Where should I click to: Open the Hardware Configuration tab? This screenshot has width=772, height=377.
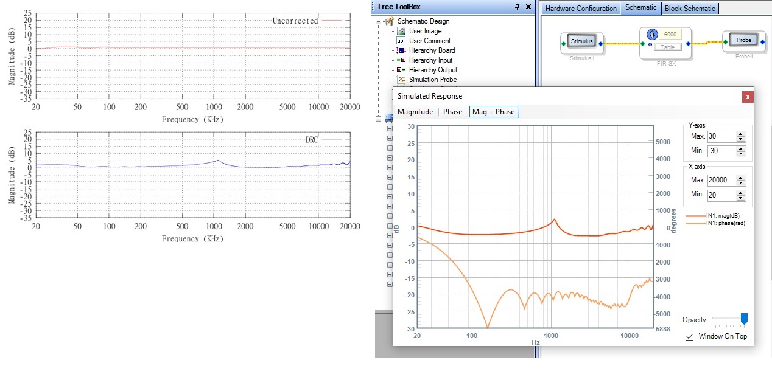click(581, 9)
